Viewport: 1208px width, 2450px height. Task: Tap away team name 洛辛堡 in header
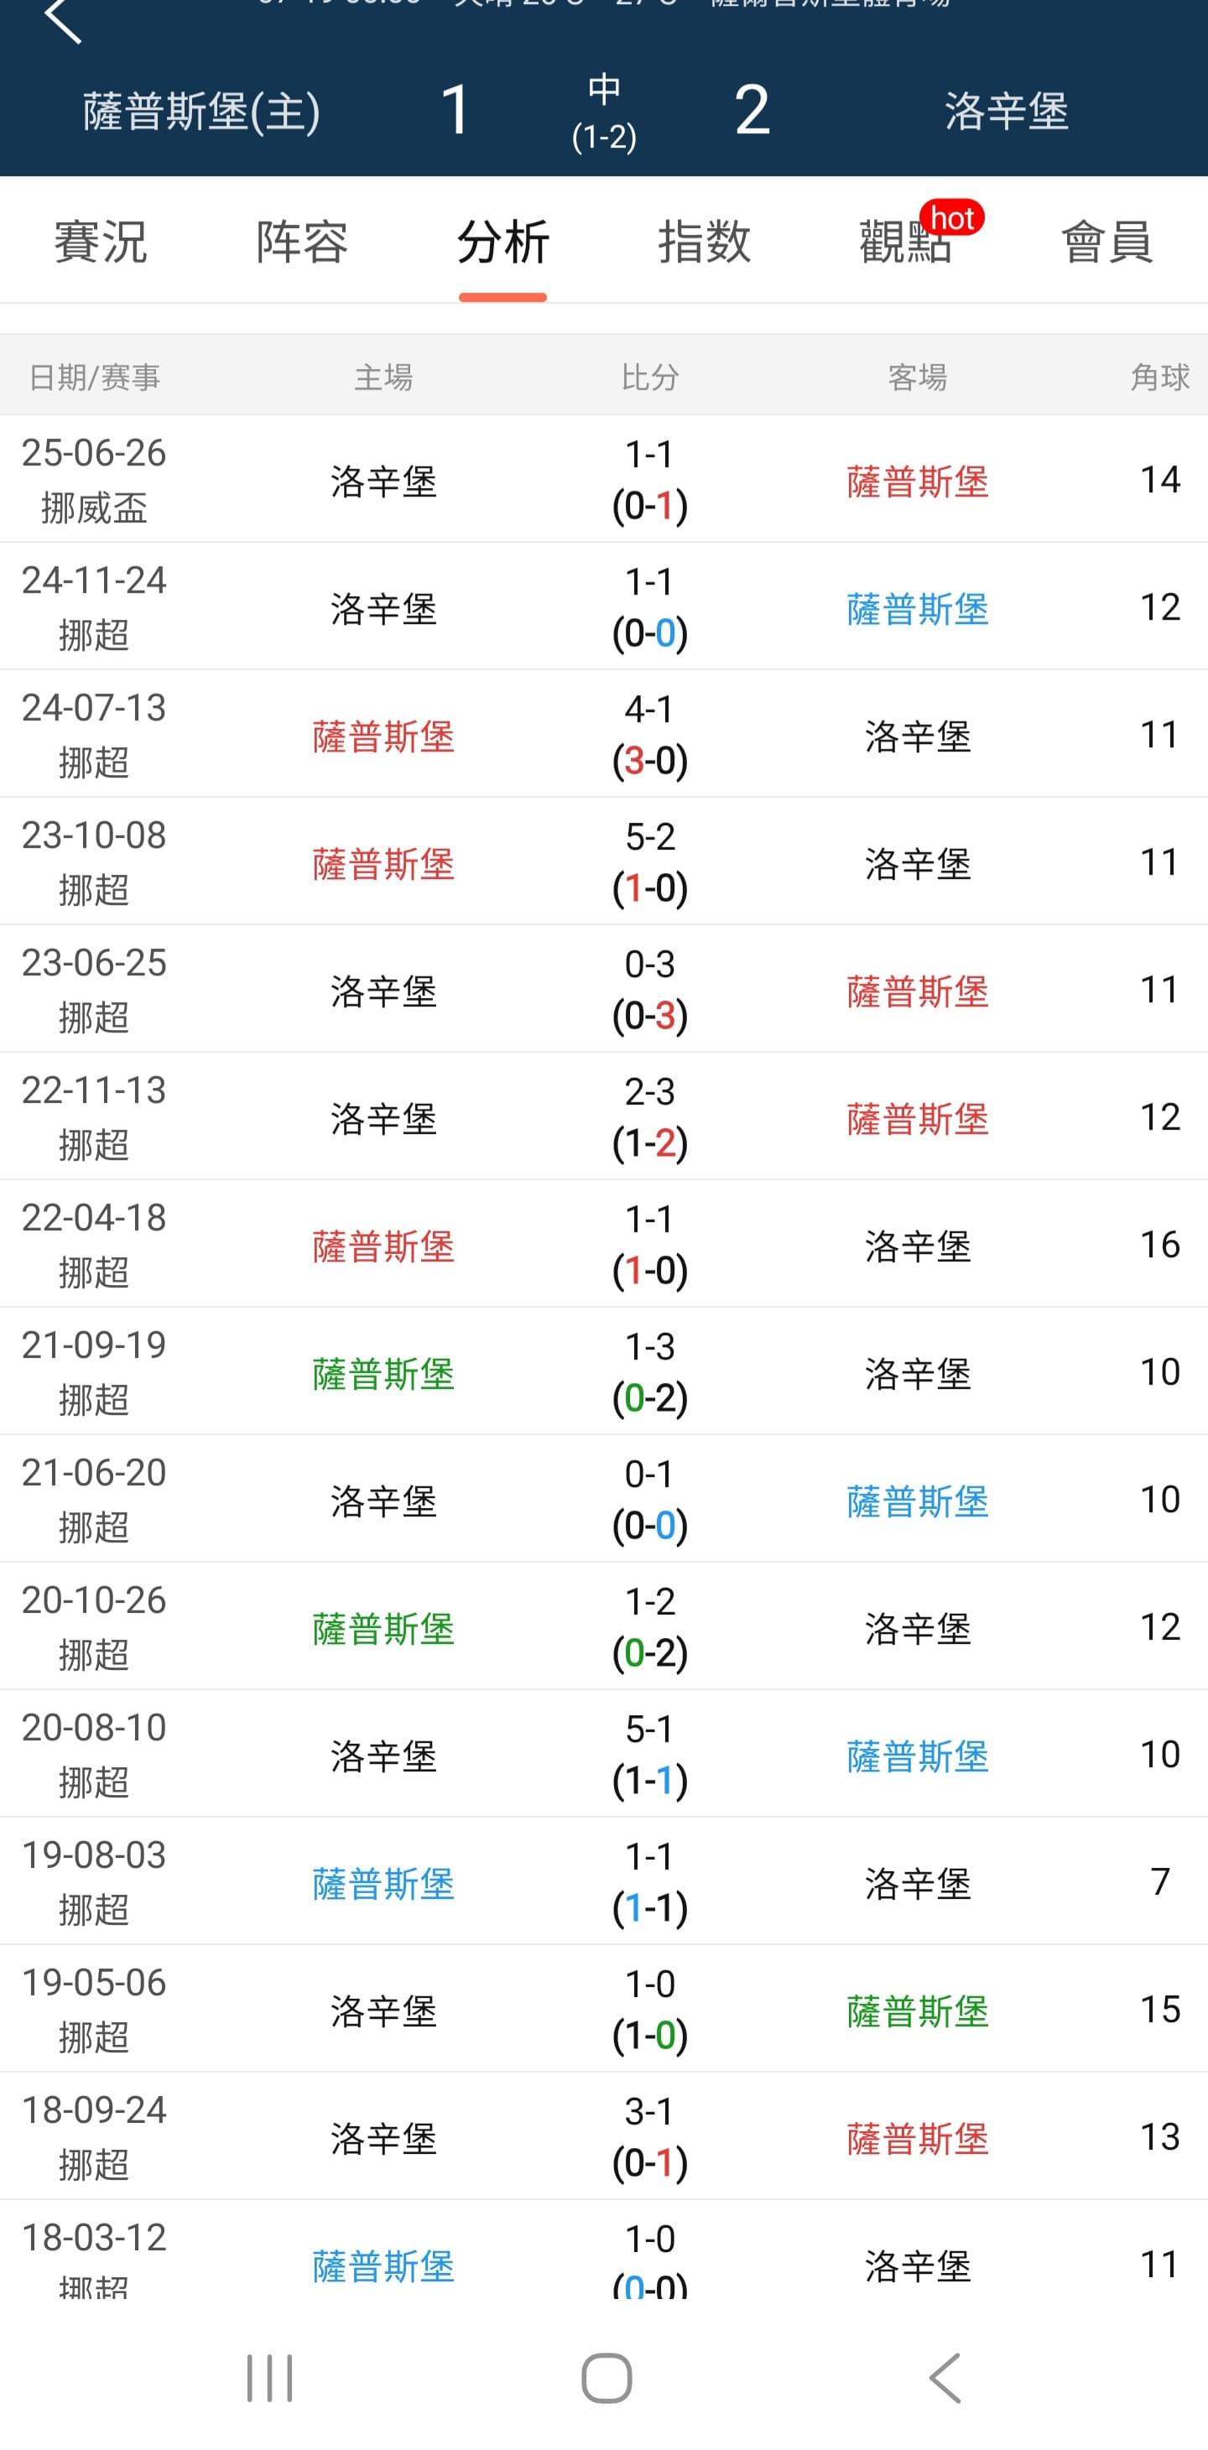point(1007,112)
